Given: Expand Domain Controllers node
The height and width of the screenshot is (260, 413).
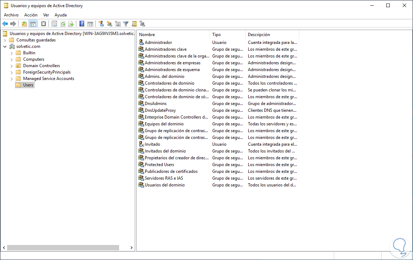Looking at the screenshot, I should tap(11, 66).
